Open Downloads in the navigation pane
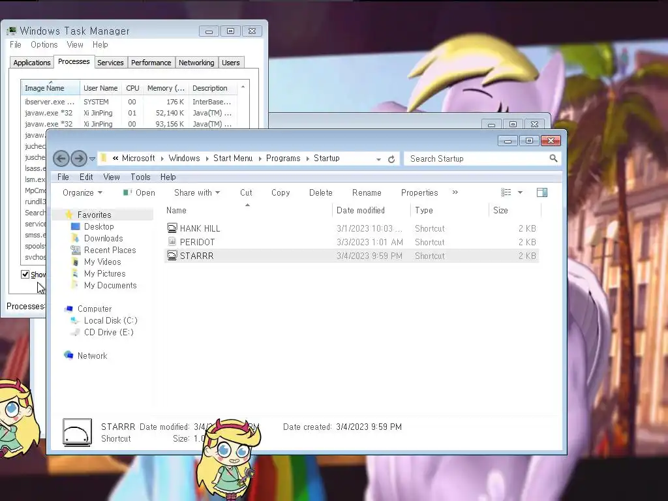The width and height of the screenshot is (668, 501). click(103, 238)
